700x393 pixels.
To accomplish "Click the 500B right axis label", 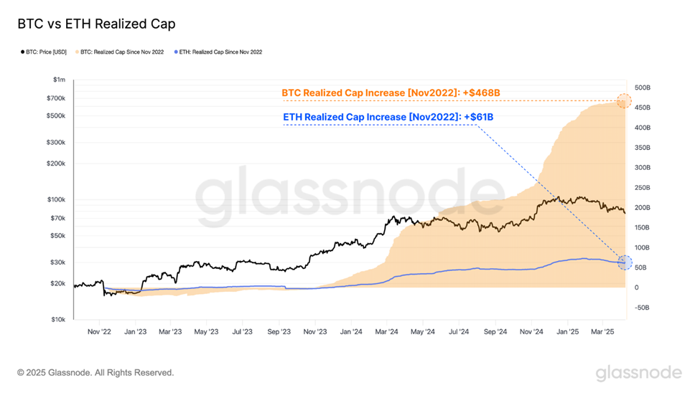I will pyautogui.click(x=643, y=88).
